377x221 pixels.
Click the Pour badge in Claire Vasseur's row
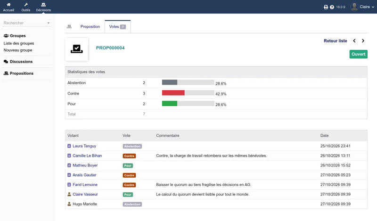coord(128,195)
